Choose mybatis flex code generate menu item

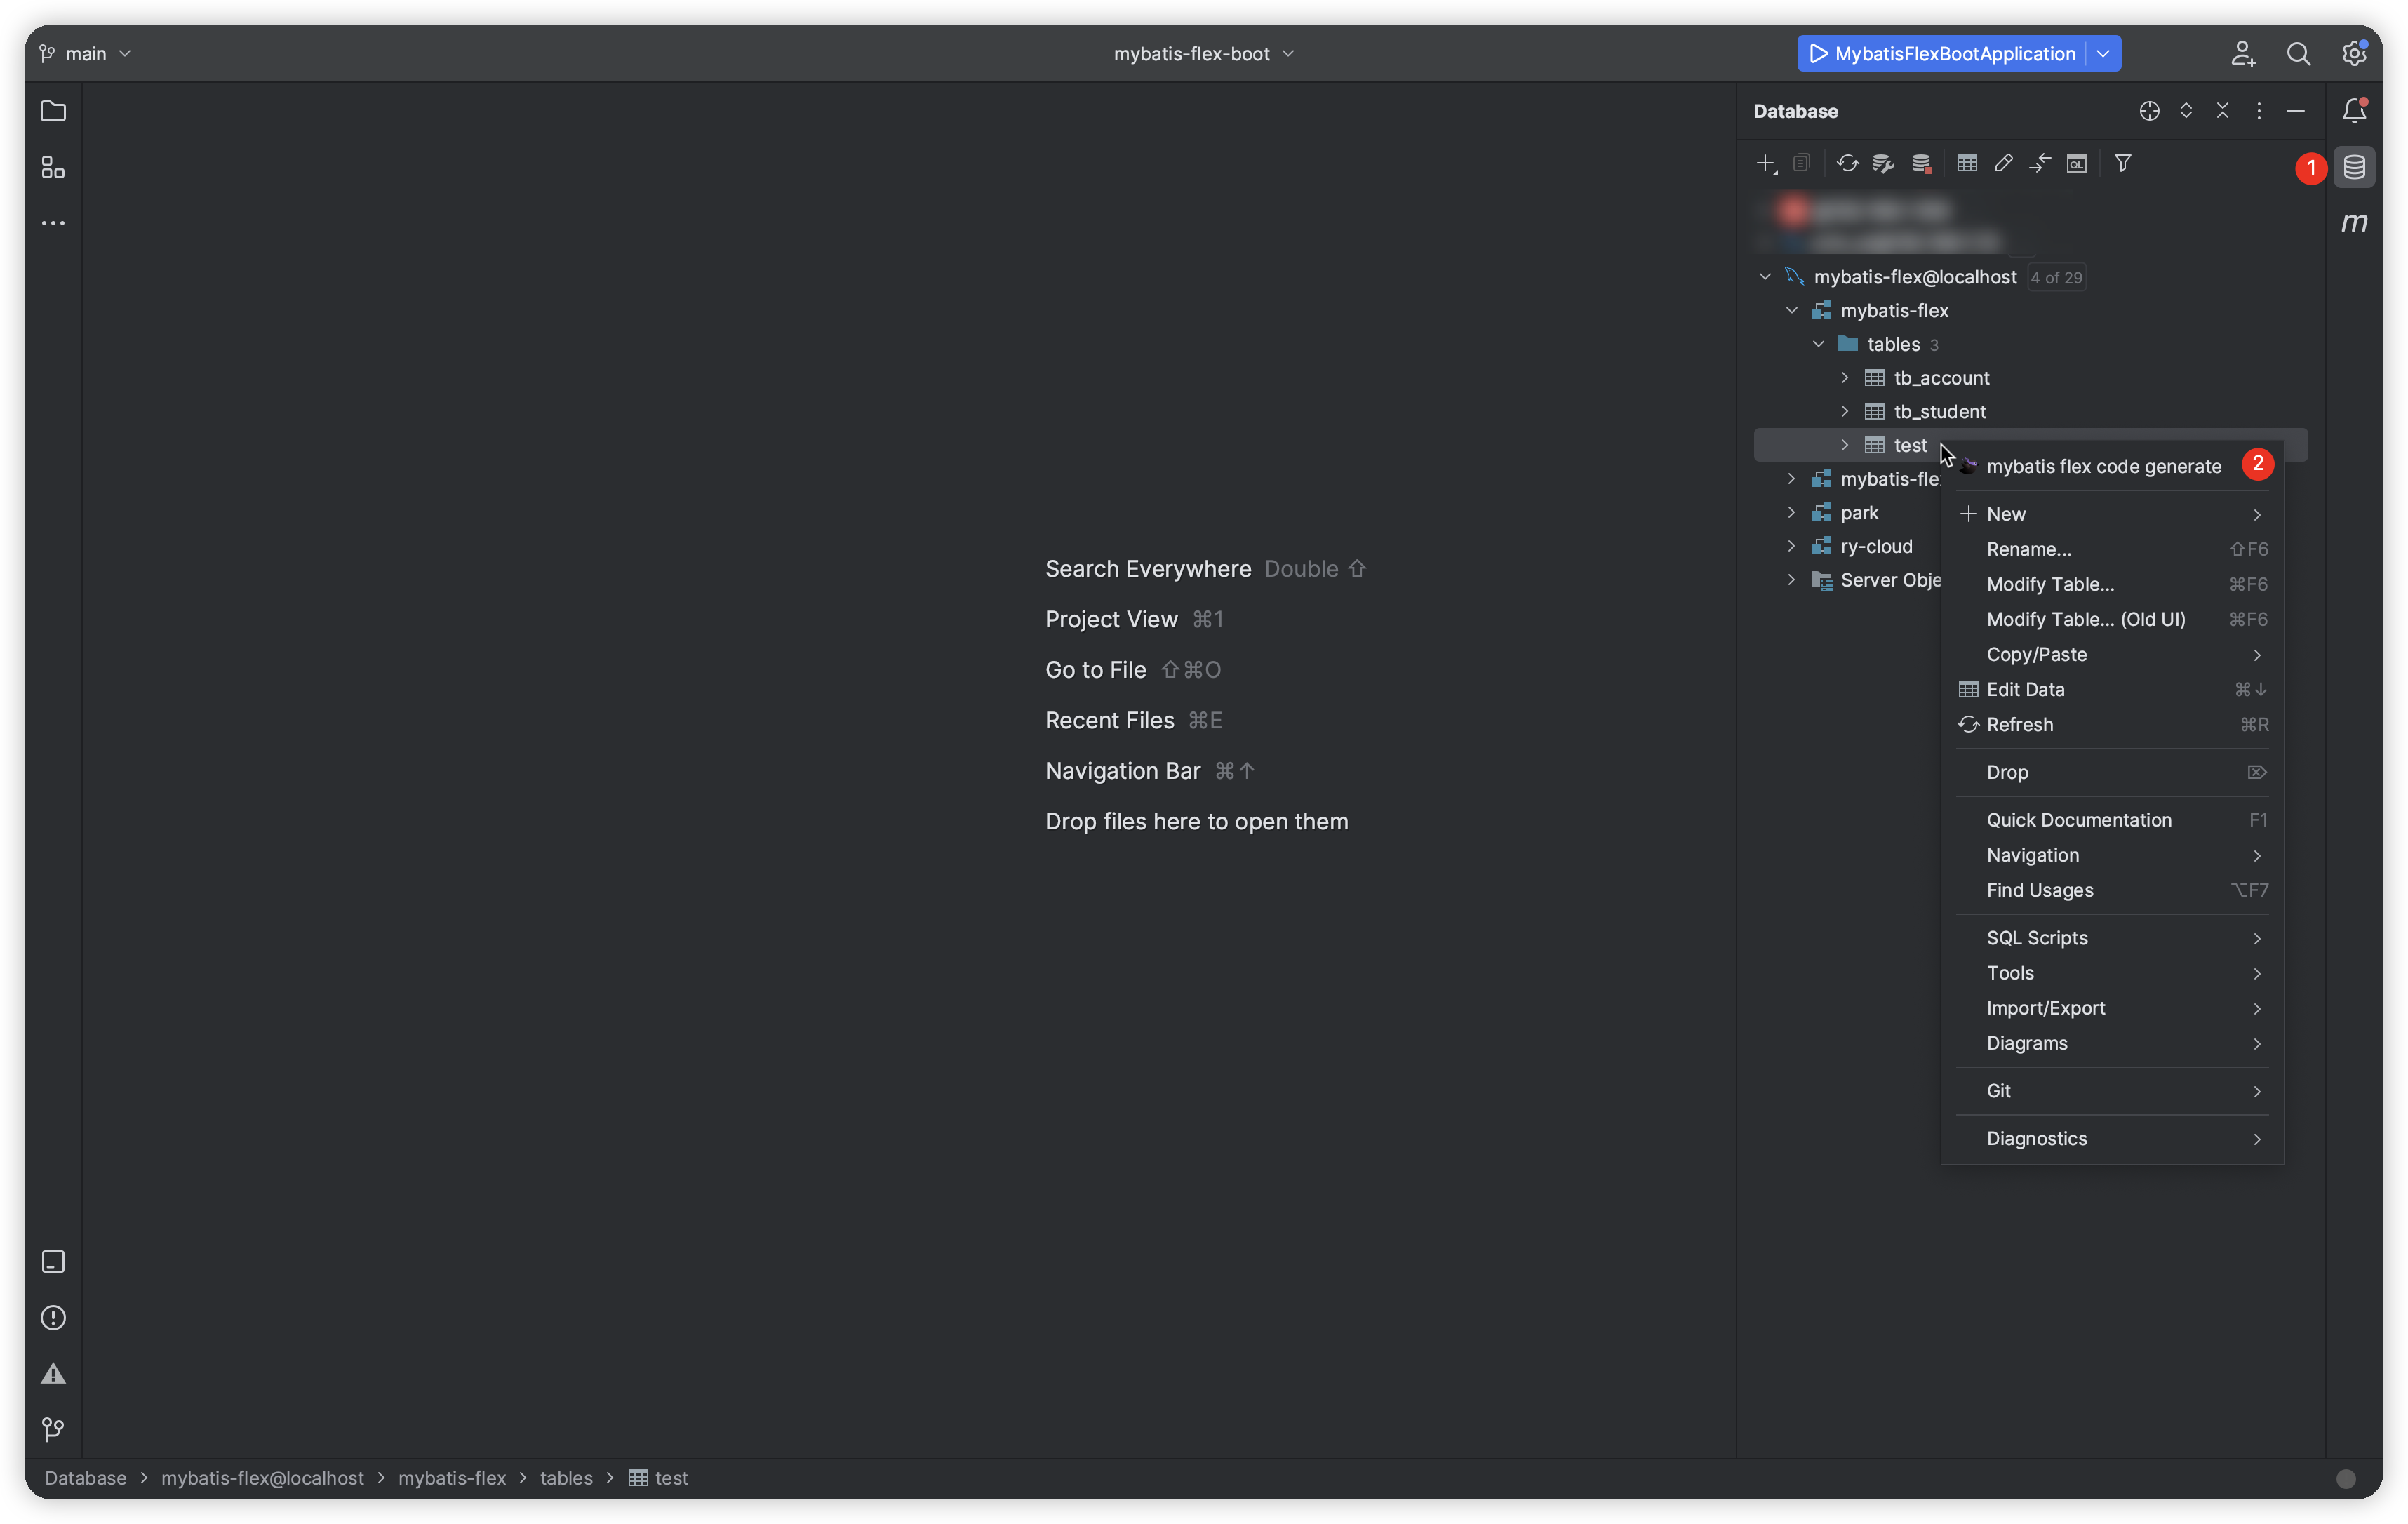click(2112, 467)
